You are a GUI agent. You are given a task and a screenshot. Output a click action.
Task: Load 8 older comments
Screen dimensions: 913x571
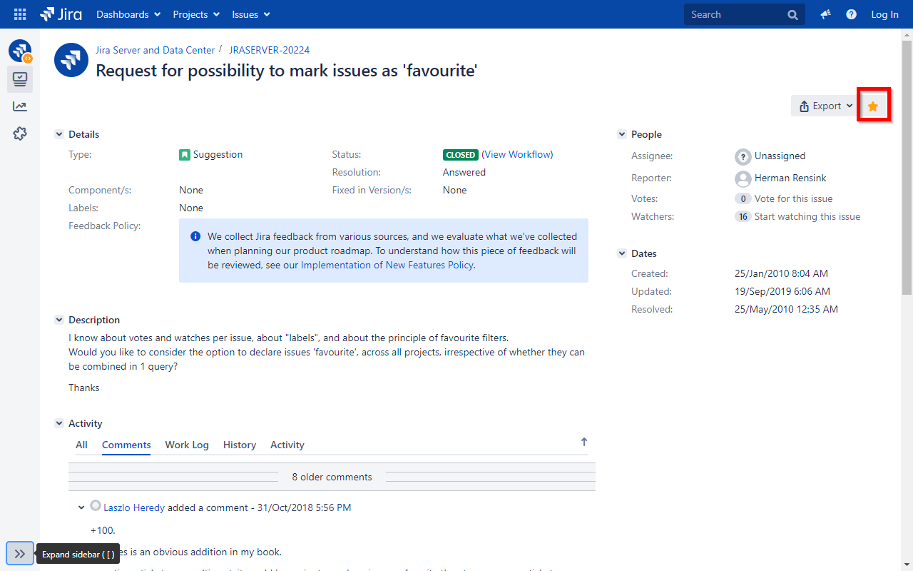(332, 477)
